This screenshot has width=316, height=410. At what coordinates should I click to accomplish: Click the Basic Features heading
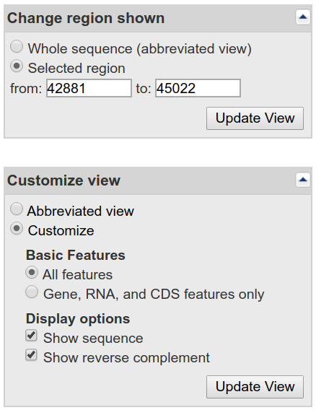(x=76, y=255)
